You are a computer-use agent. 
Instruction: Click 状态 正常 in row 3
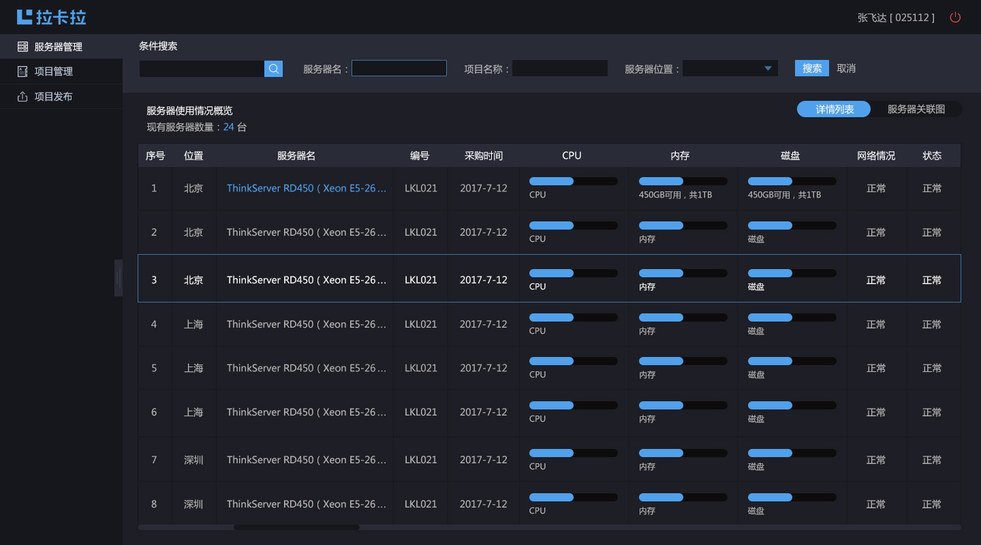pyautogui.click(x=932, y=280)
